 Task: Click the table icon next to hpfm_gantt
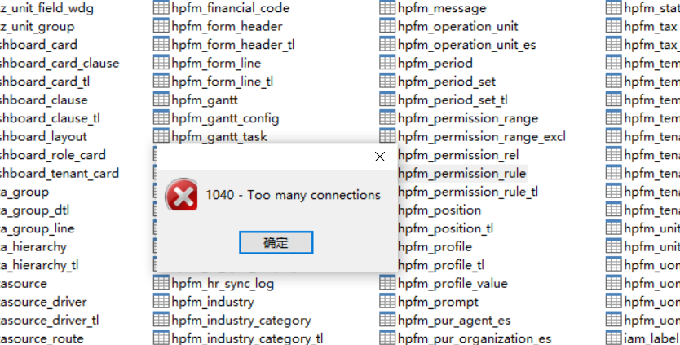(161, 100)
